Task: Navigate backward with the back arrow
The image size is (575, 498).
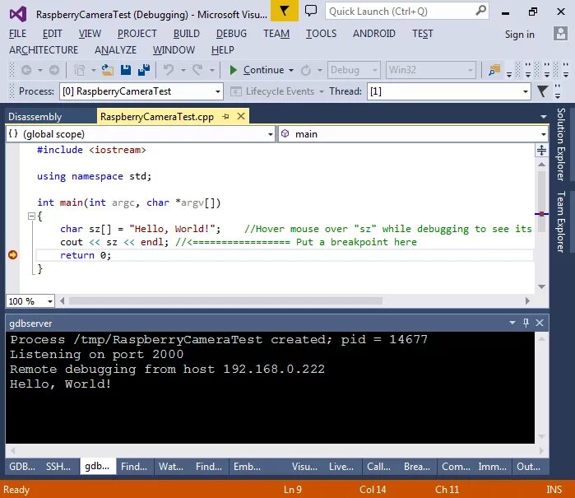Action: pyautogui.click(x=26, y=70)
